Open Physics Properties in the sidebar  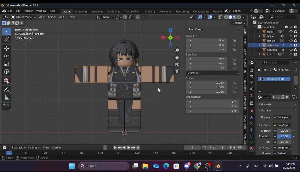[251, 130]
